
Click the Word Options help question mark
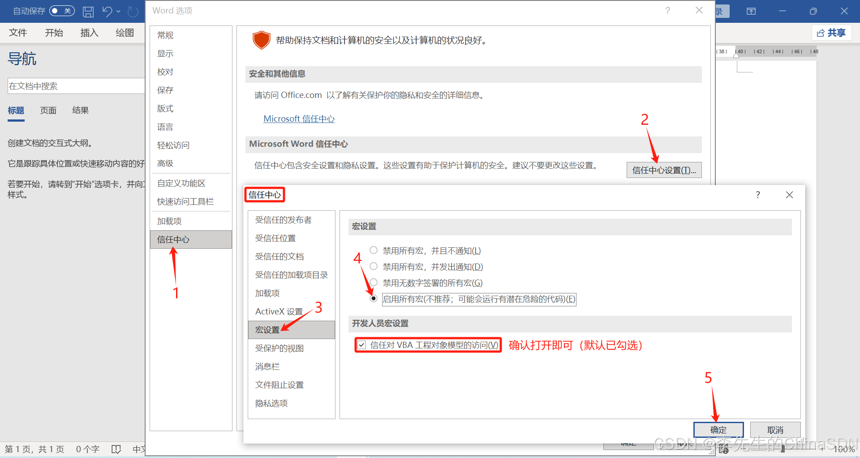[668, 10]
